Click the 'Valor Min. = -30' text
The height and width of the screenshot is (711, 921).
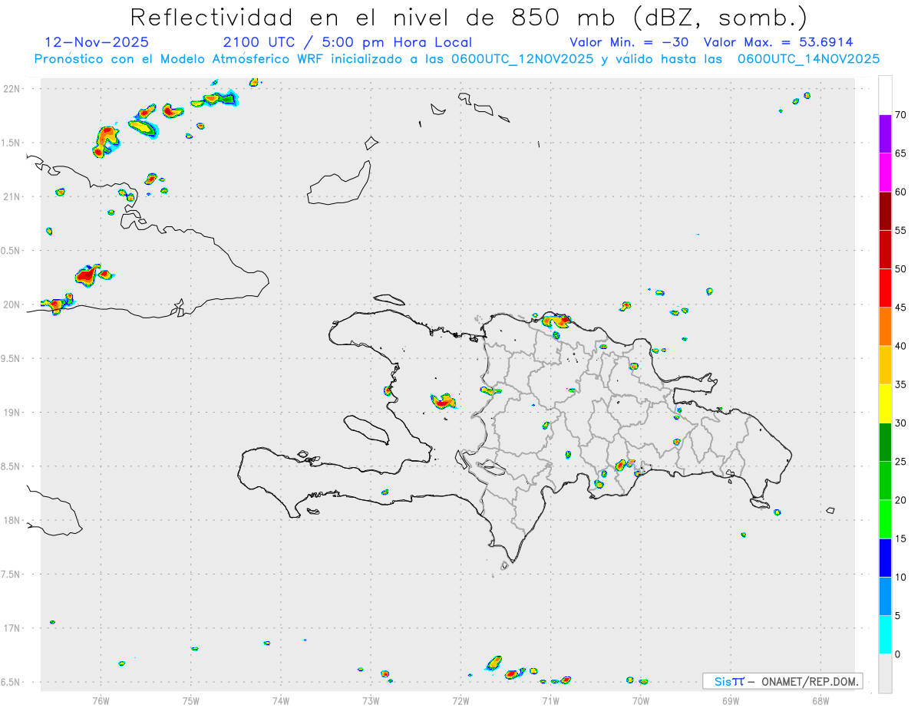coord(630,42)
